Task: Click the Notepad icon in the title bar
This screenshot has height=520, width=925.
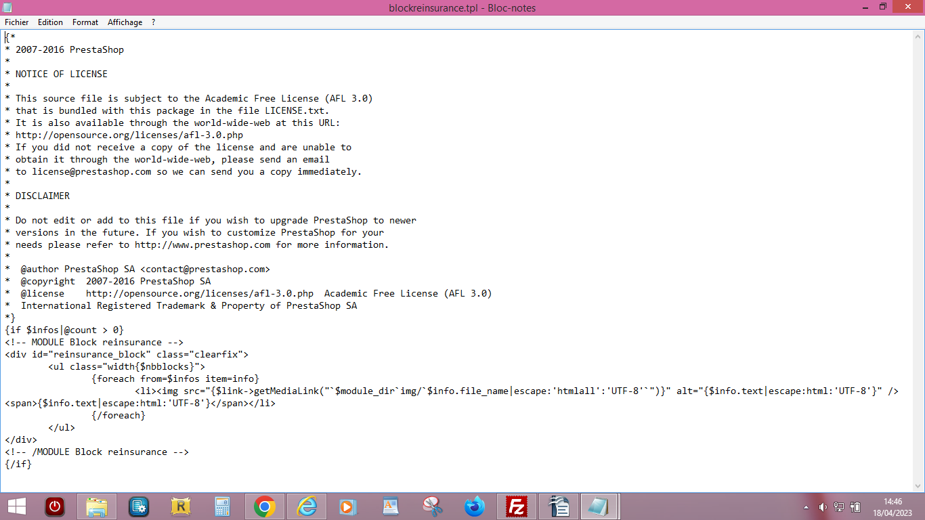Action: pos(7,7)
